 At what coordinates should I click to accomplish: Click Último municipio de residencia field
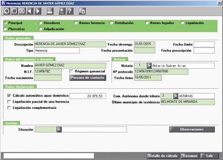click(x=188, y=102)
